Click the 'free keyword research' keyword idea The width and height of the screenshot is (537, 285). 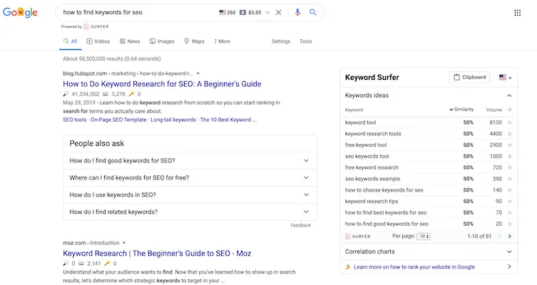(x=372, y=167)
